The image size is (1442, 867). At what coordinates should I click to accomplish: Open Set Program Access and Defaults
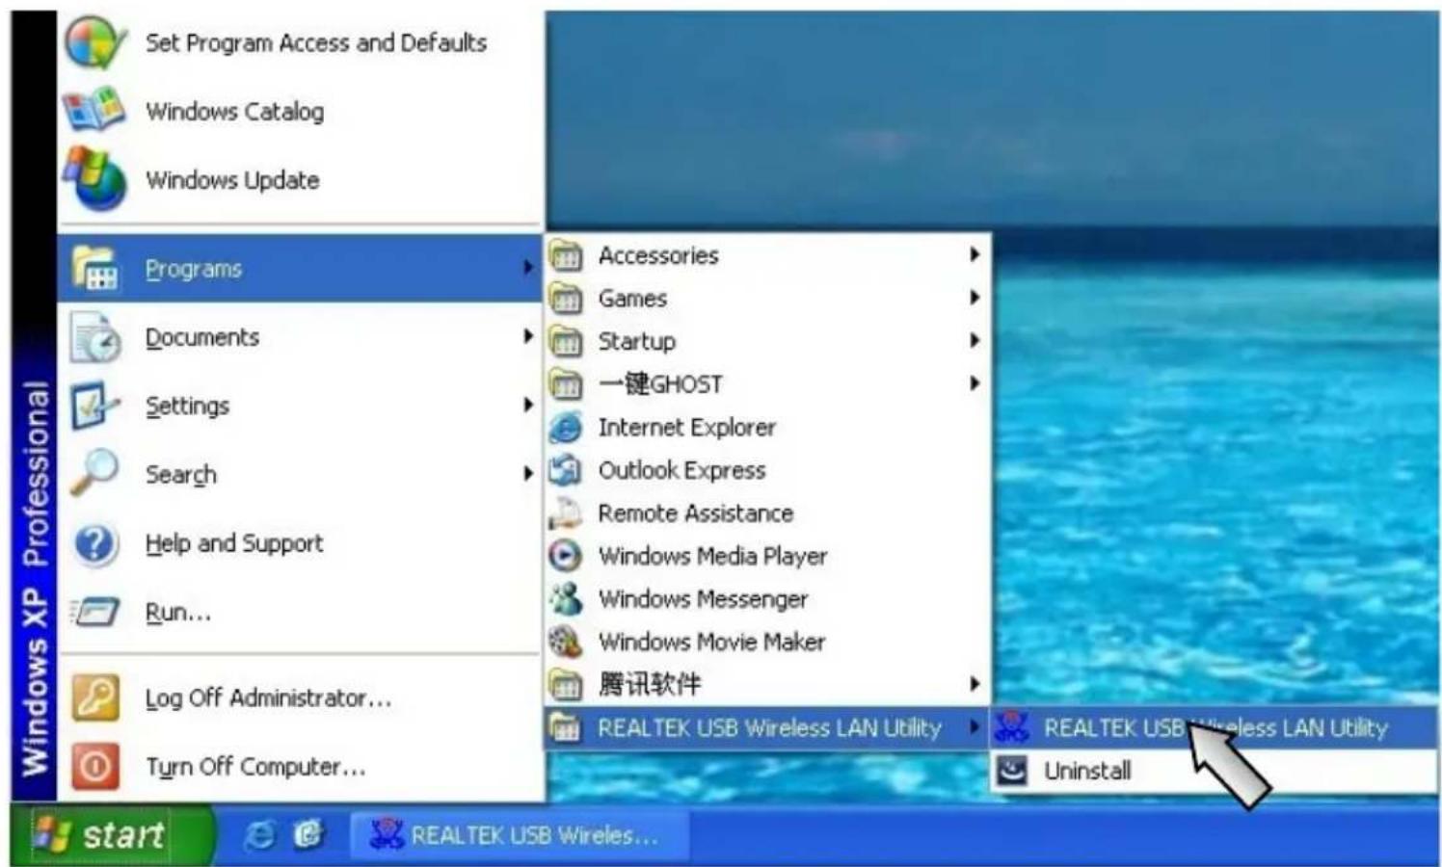(x=299, y=42)
